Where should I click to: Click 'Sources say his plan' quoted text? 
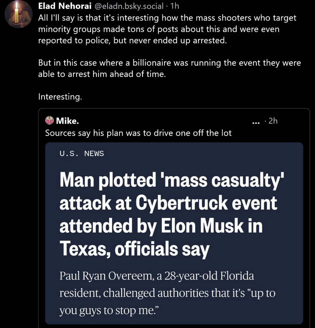pyautogui.click(x=138, y=133)
